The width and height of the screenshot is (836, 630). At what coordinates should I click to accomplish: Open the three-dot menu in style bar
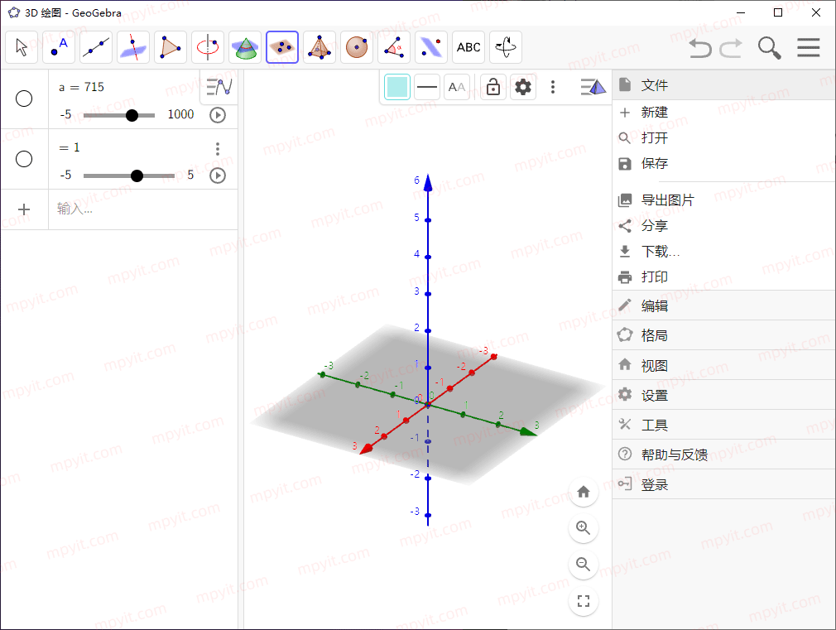pos(553,87)
